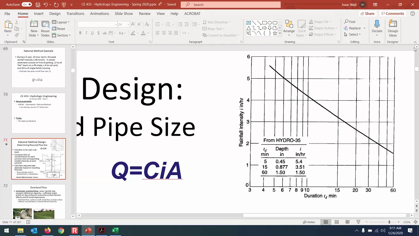Toggle bulleted list
The width and height of the screenshot is (419, 236).
(157, 24)
